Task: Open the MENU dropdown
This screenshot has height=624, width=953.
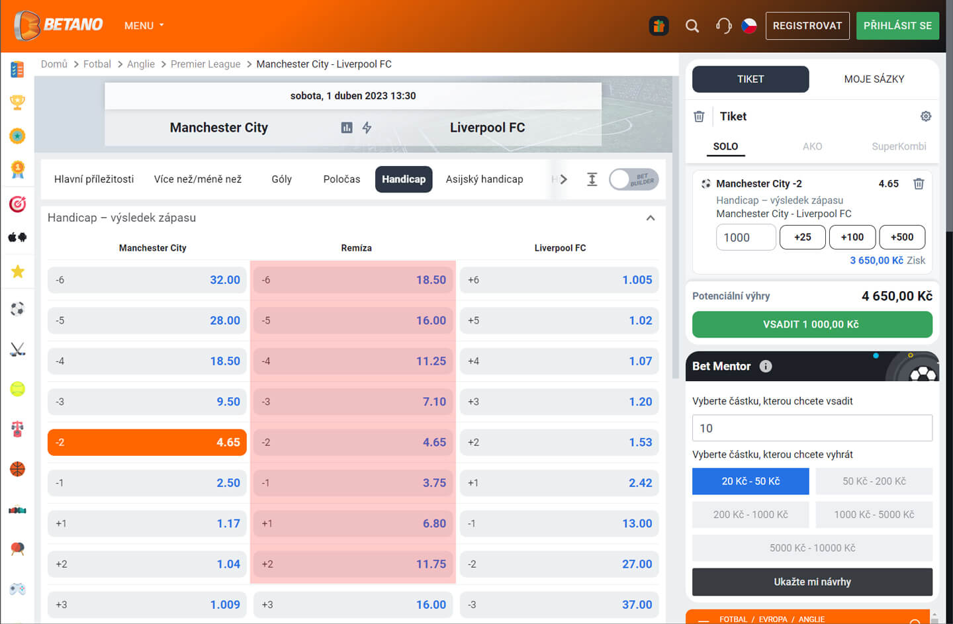Action: point(144,26)
